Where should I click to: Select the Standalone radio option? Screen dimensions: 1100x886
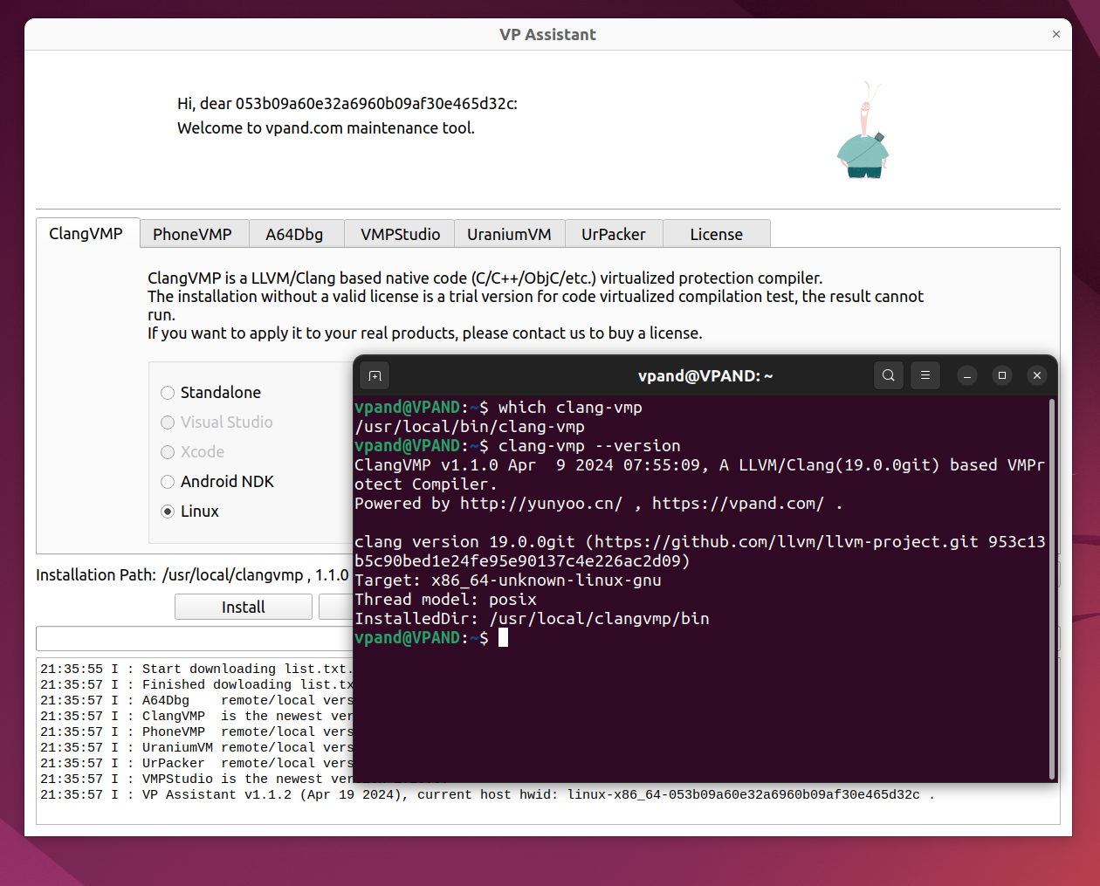[x=211, y=393]
